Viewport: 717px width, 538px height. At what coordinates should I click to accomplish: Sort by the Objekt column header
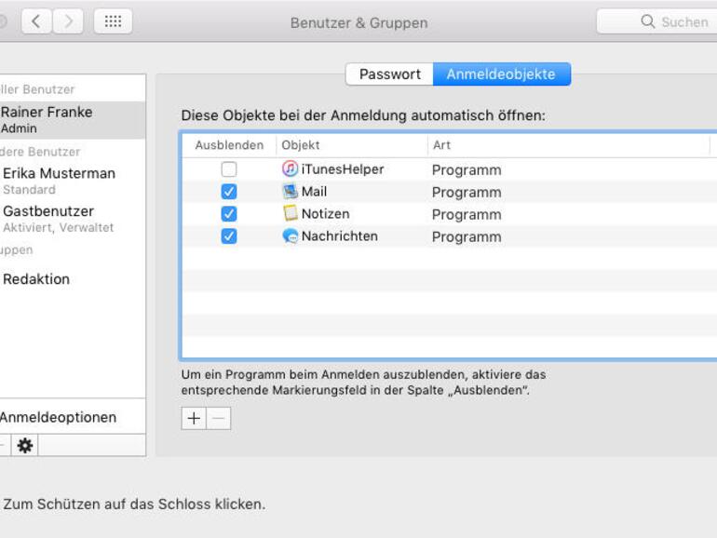[352, 145]
